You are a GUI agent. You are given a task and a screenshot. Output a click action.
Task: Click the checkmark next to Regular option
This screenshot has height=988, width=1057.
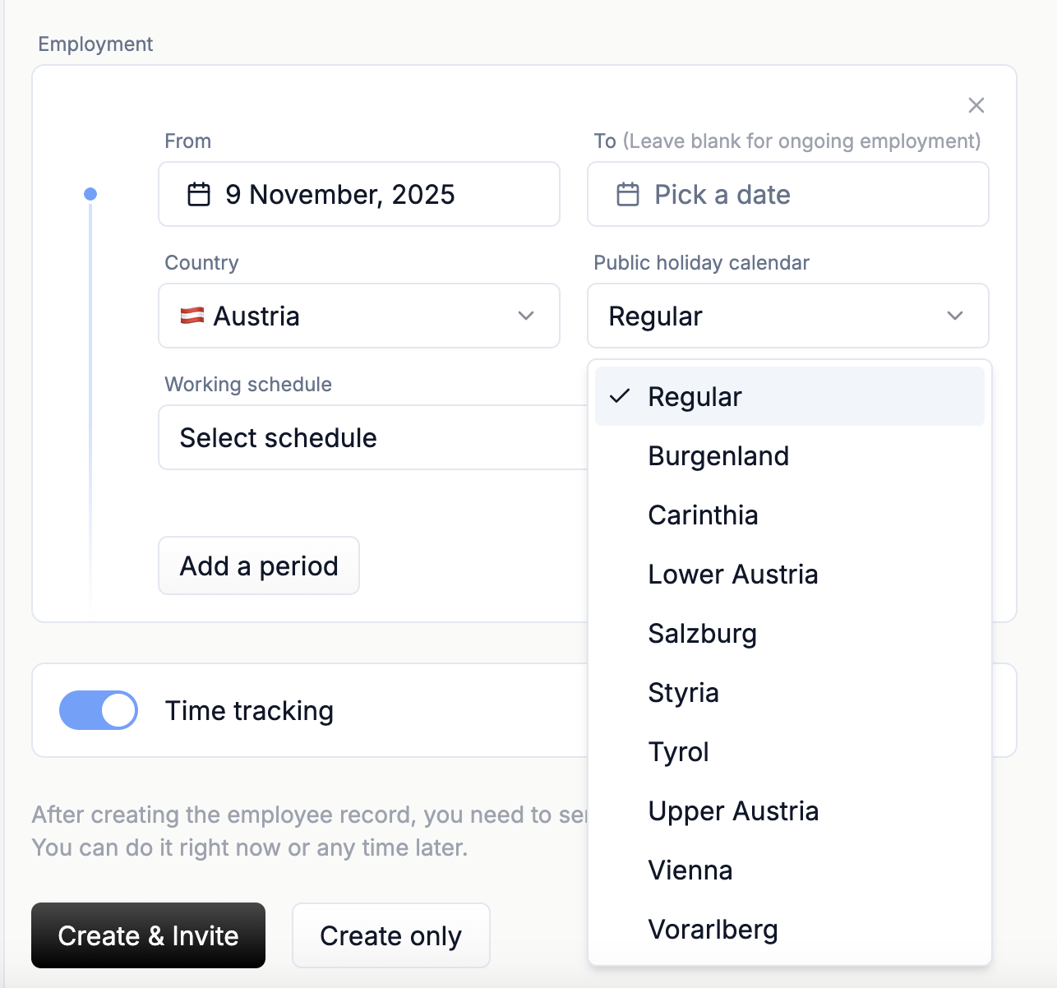pyautogui.click(x=620, y=396)
